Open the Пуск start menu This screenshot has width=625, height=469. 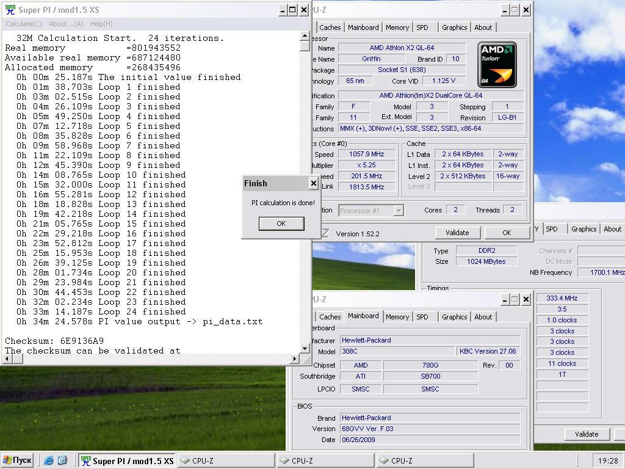[x=17, y=460]
